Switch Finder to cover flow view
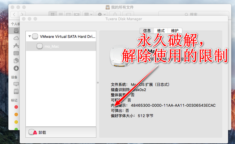Viewport: 235px width, 144px height. [x=77, y=14]
